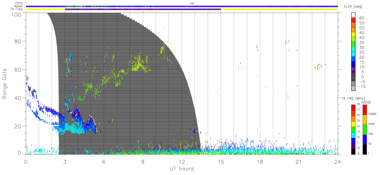Viewport: 380px width, 175px height.
Task: Click the CPID label at top left
Action: (19, 3)
